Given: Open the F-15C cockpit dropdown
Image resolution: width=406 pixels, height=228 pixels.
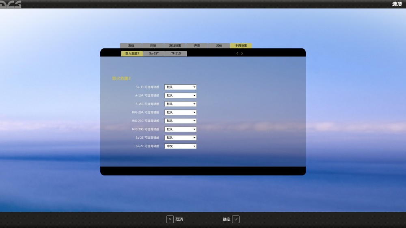Looking at the screenshot, I should 181,104.
